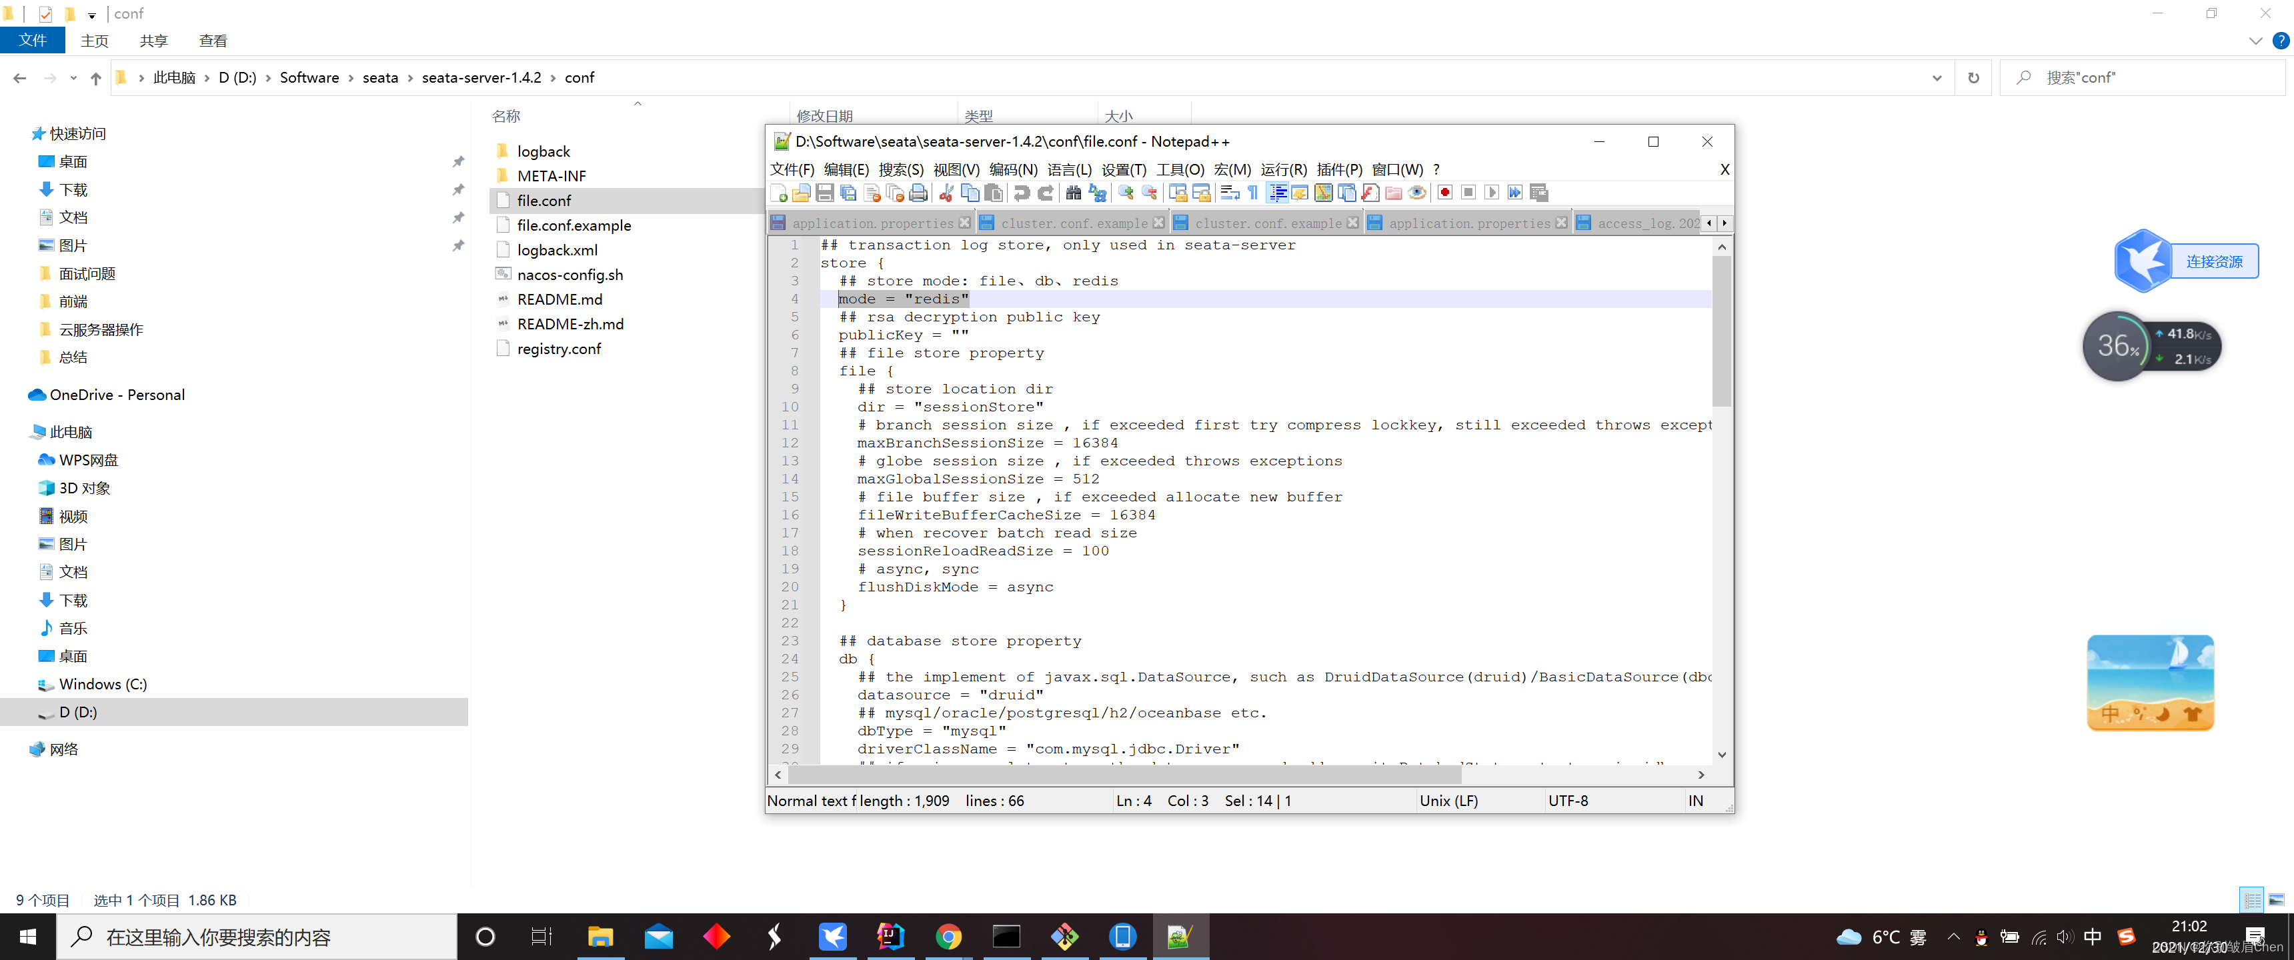Click the Undo arrow toolbar icon

[1022, 193]
